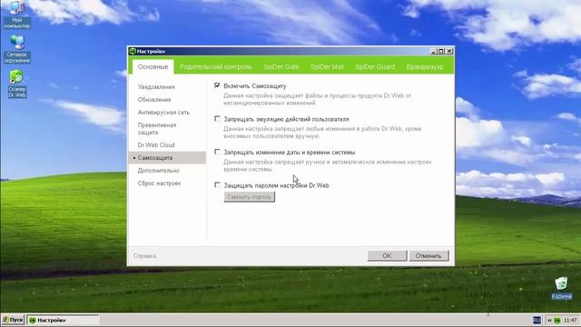Click the Сменить пароль button
Image resolution: width=581 pixels, height=327 pixels.
coord(250,197)
